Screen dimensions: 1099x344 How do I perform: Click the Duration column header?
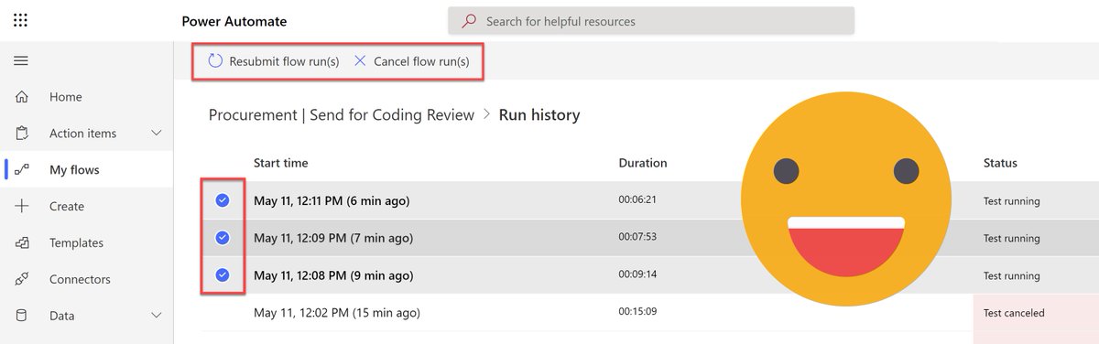click(643, 163)
